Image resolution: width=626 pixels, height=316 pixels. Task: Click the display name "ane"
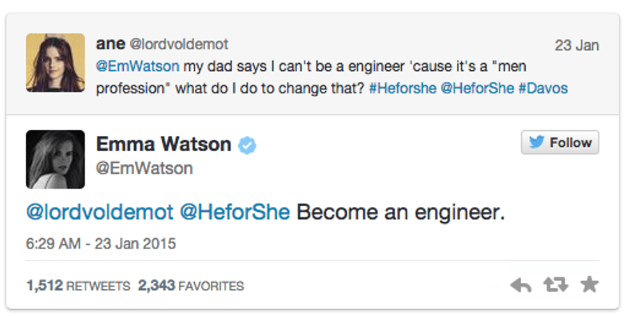coord(110,44)
